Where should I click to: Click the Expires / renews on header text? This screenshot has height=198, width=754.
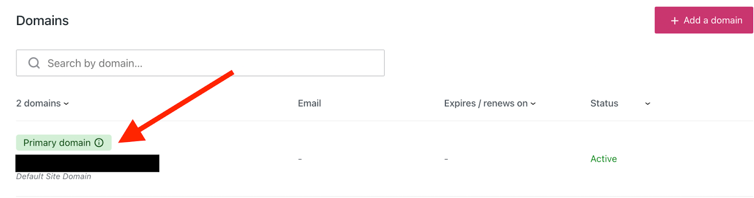pyautogui.click(x=485, y=103)
